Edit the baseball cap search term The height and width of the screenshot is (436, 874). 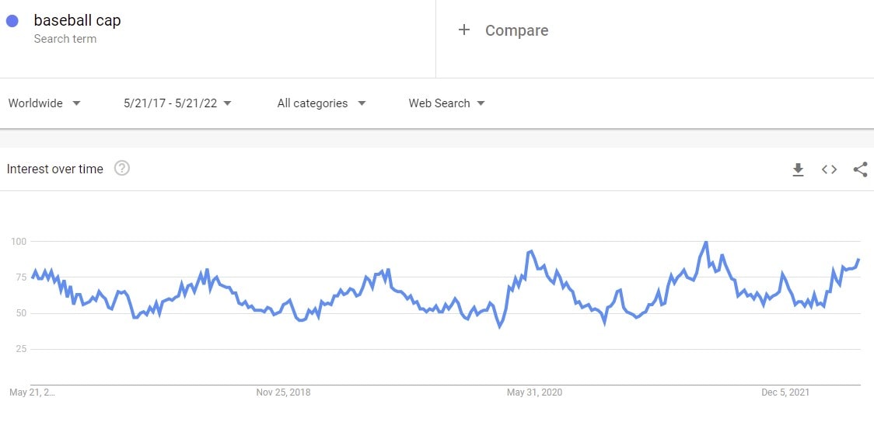[x=77, y=21]
